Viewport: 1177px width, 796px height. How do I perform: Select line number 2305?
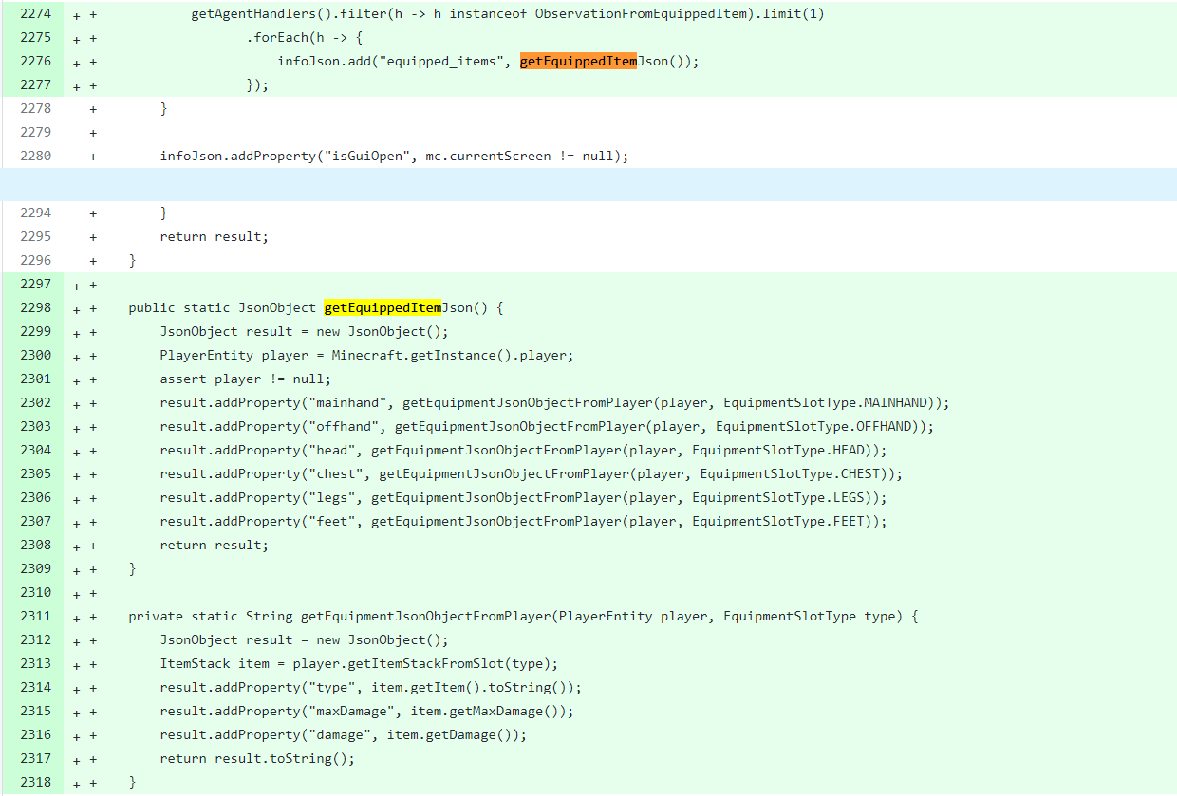[35, 474]
